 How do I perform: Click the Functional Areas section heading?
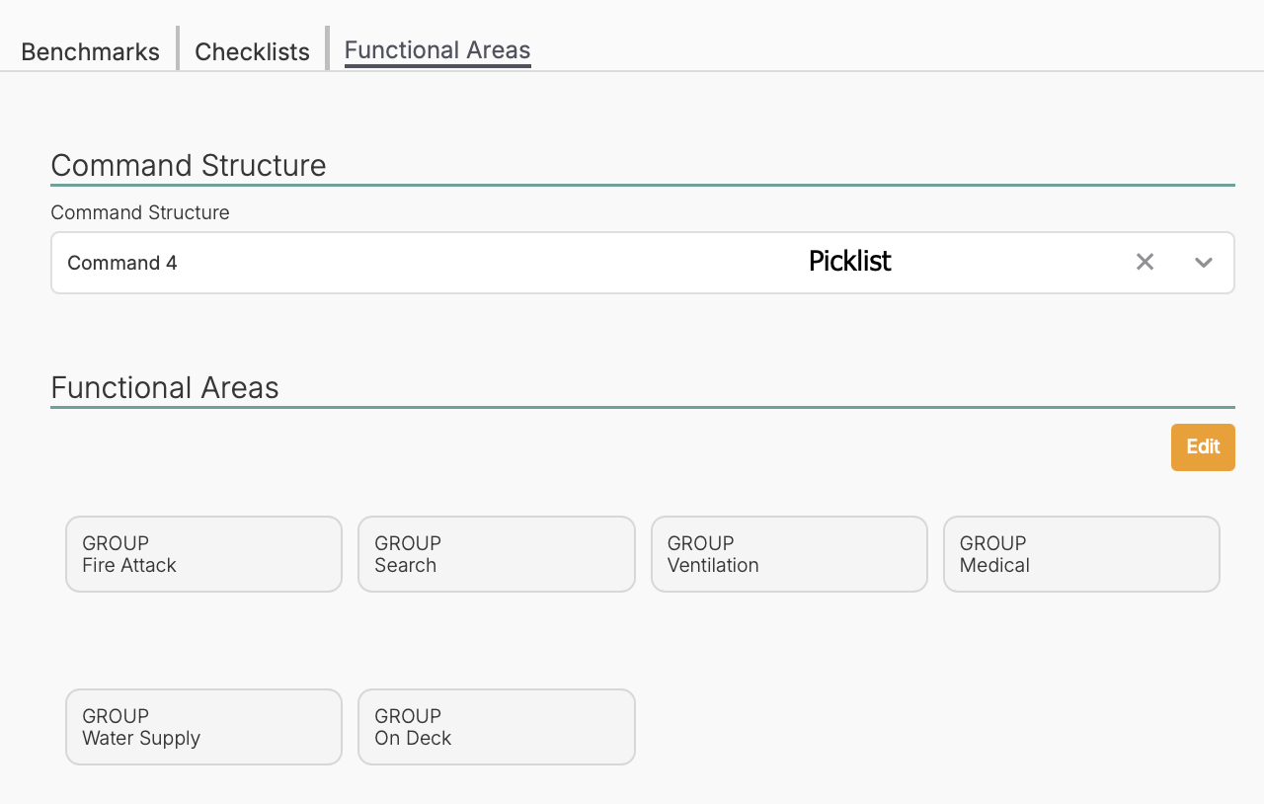[165, 387]
